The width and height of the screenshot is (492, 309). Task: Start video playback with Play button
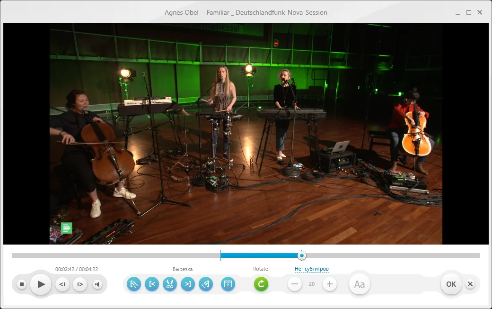pos(41,284)
